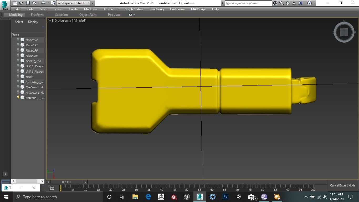Click the scene explorer horizontal scrollbar

28,181
